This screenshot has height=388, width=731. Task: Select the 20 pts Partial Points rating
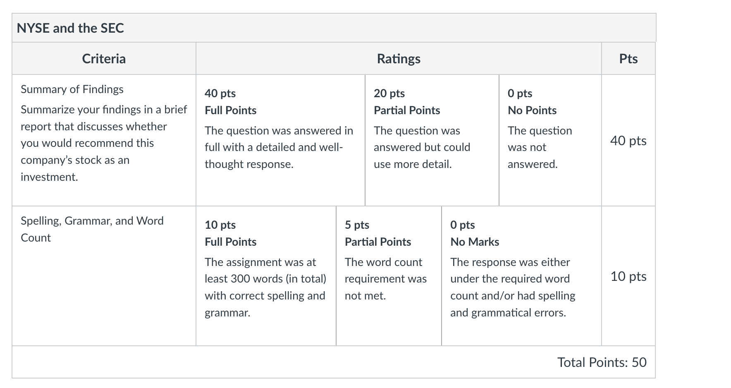(432, 140)
